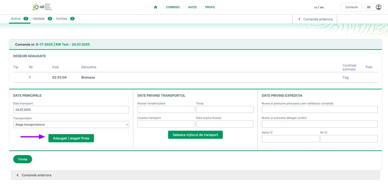The height and width of the screenshot is (184, 388).
Task: Click the Seria CI input field
Action: [290, 139]
